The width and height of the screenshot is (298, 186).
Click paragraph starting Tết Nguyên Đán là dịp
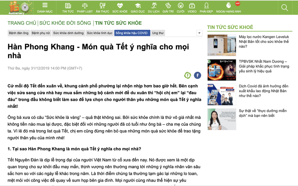[104, 170]
